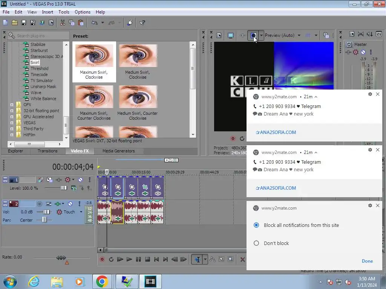Image resolution: width=386 pixels, height=289 pixels.
Task: Toggle preview on external monitor icon
Action: pyautogui.click(x=231, y=35)
